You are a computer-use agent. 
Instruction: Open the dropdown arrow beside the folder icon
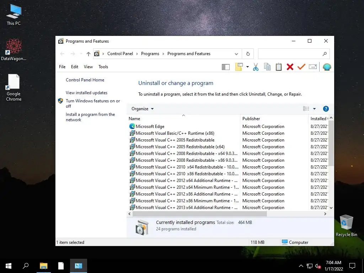247,67
